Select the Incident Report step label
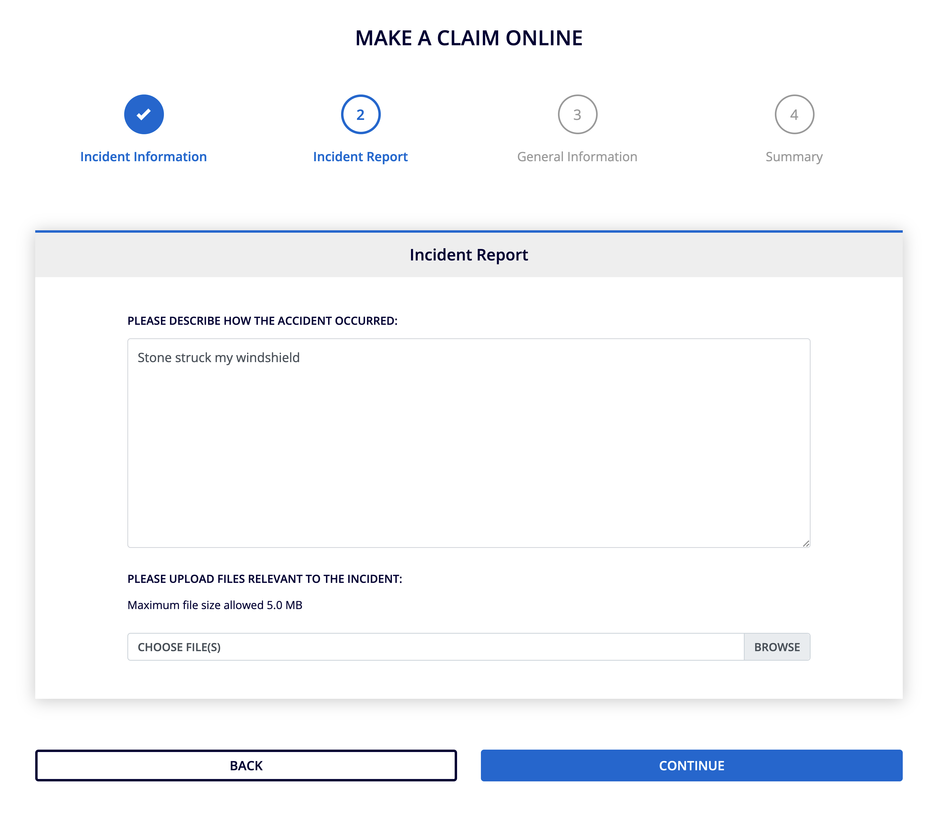The image size is (943, 815). point(360,156)
